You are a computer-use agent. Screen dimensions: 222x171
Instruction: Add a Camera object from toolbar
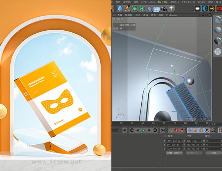(164, 9)
